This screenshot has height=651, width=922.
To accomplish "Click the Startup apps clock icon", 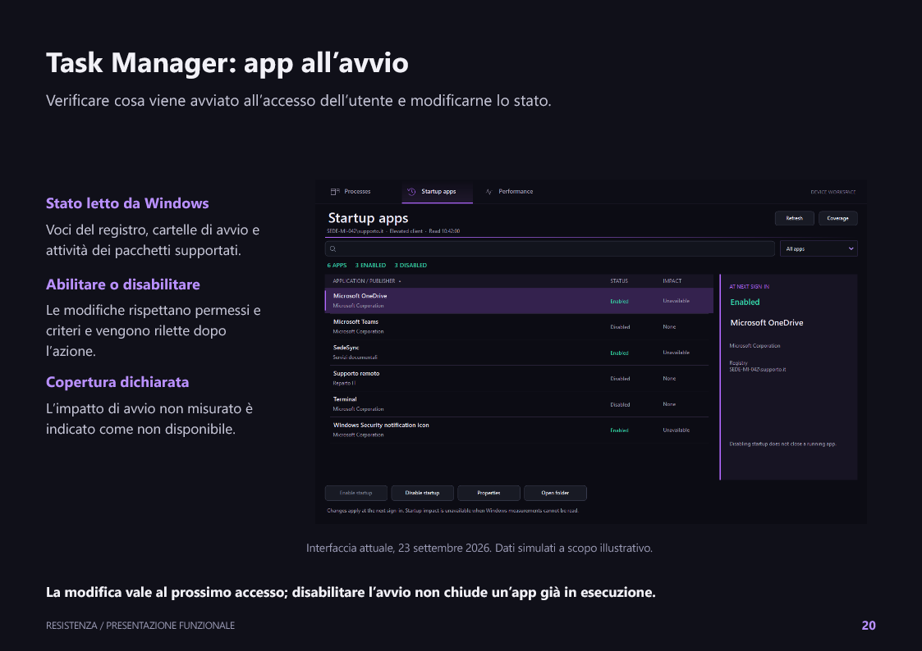I will [411, 191].
